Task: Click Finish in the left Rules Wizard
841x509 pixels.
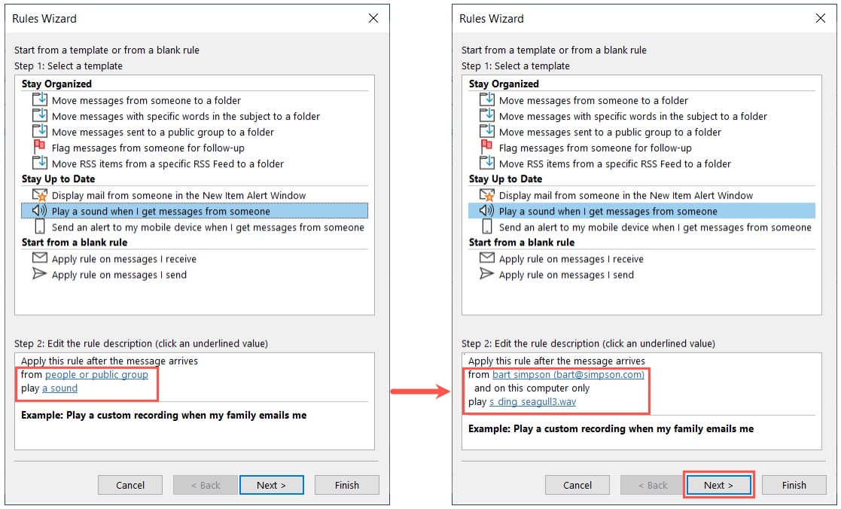Action: click(x=346, y=485)
